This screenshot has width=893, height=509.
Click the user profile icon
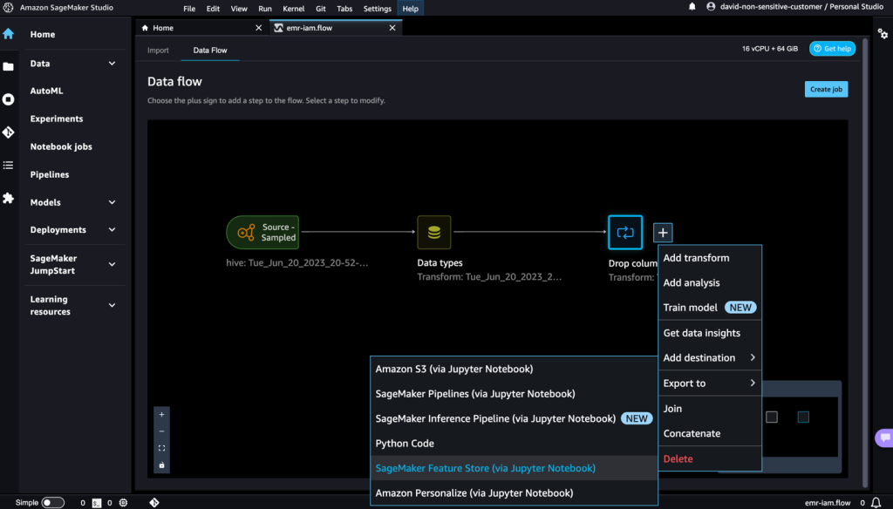point(711,7)
